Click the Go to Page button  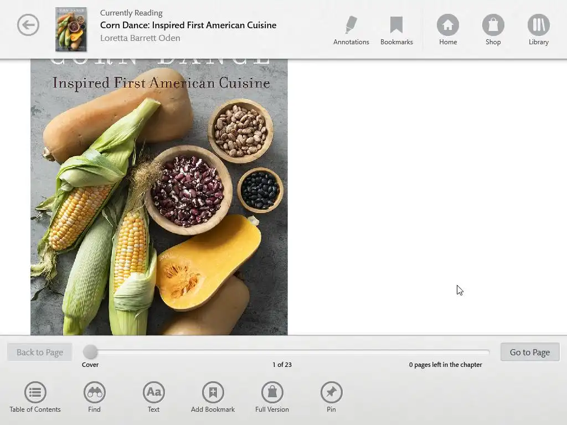[x=530, y=352]
